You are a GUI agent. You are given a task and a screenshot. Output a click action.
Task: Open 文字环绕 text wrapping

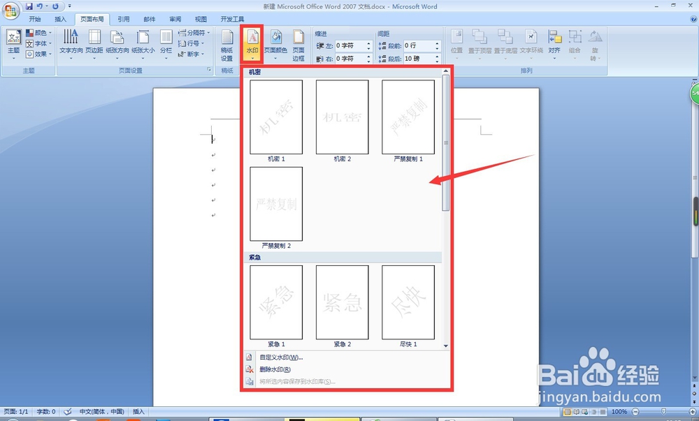(x=531, y=45)
